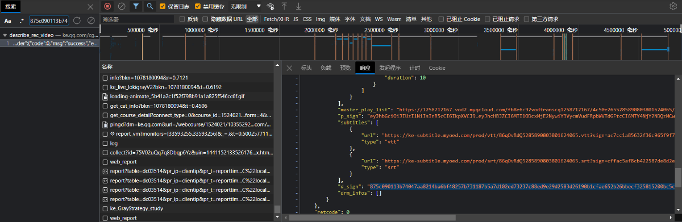The width and height of the screenshot is (682, 222).
Task: Switch to 响应 response tab
Action: [x=364, y=68]
